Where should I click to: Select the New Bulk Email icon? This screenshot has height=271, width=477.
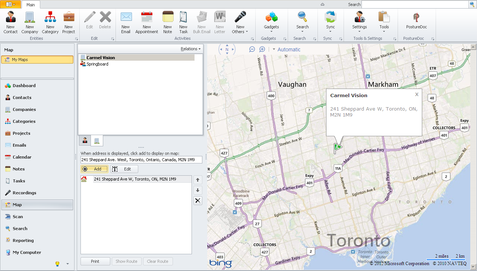pos(201,22)
